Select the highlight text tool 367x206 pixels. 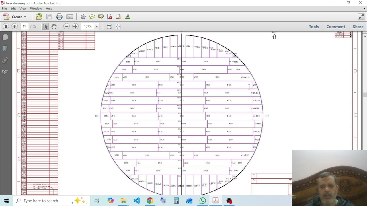tap(101, 17)
